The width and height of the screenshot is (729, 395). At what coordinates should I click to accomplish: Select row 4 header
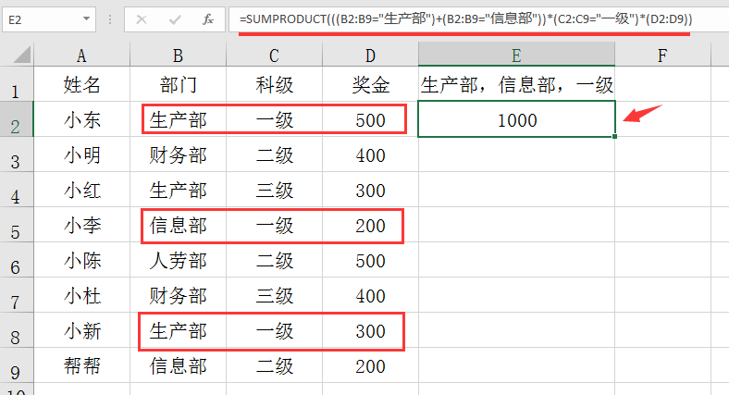(17, 190)
